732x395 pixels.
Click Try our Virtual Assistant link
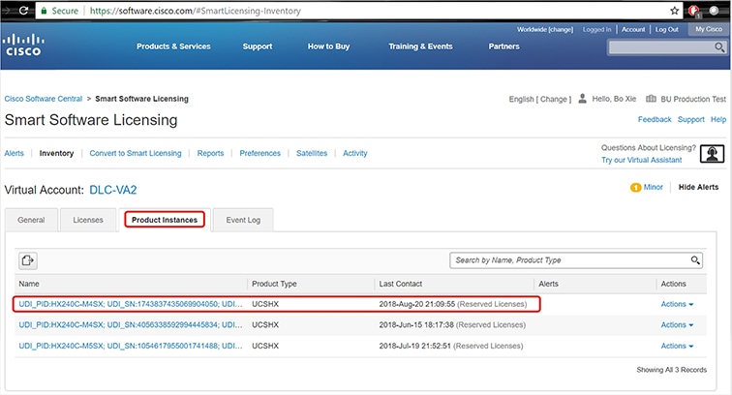pyautogui.click(x=641, y=160)
